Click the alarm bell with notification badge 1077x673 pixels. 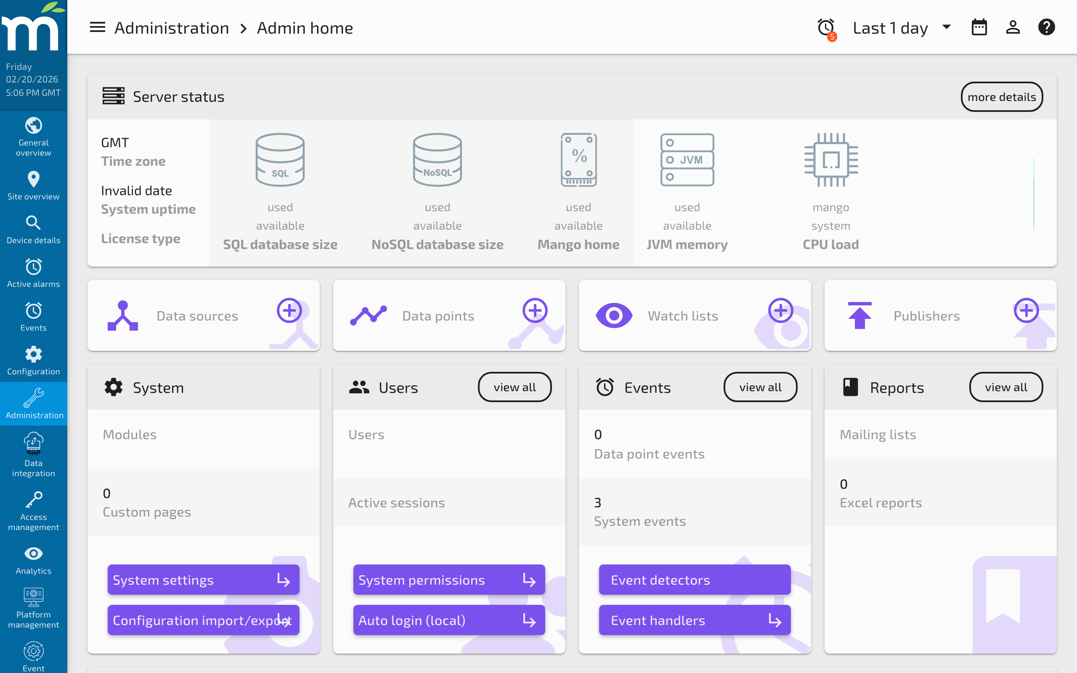[x=826, y=28]
